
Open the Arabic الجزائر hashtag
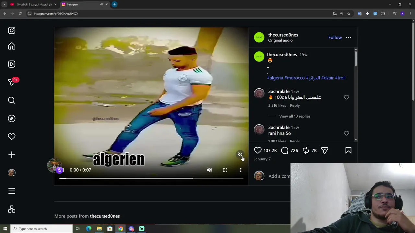coord(313,78)
